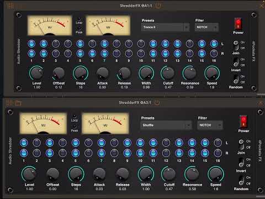
Task: Open Presets dropdown showing Trance II
Action: pyautogui.click(x=165, y=27)
